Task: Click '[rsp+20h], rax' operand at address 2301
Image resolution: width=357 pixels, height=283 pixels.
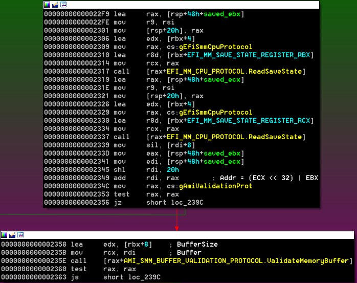Action: 175,31
